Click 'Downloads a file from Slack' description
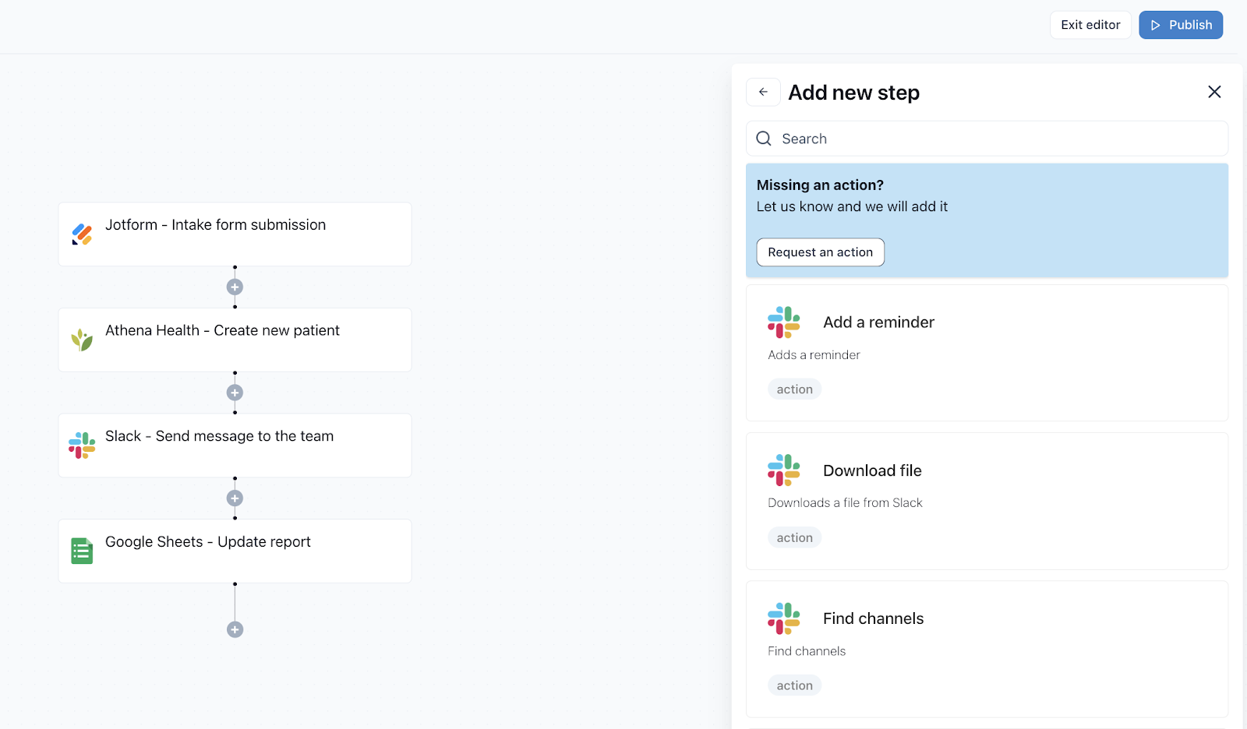Viewport: 1247px width, 729px height. (845, 503)
